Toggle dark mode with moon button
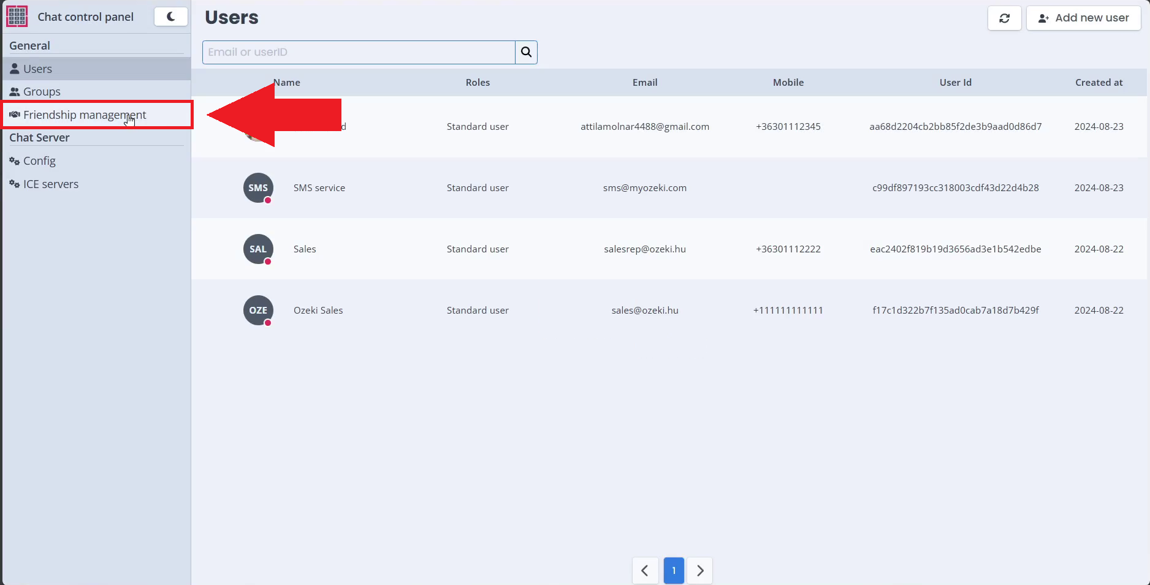Screen dimensions: 1150x585 click(170, 17)
